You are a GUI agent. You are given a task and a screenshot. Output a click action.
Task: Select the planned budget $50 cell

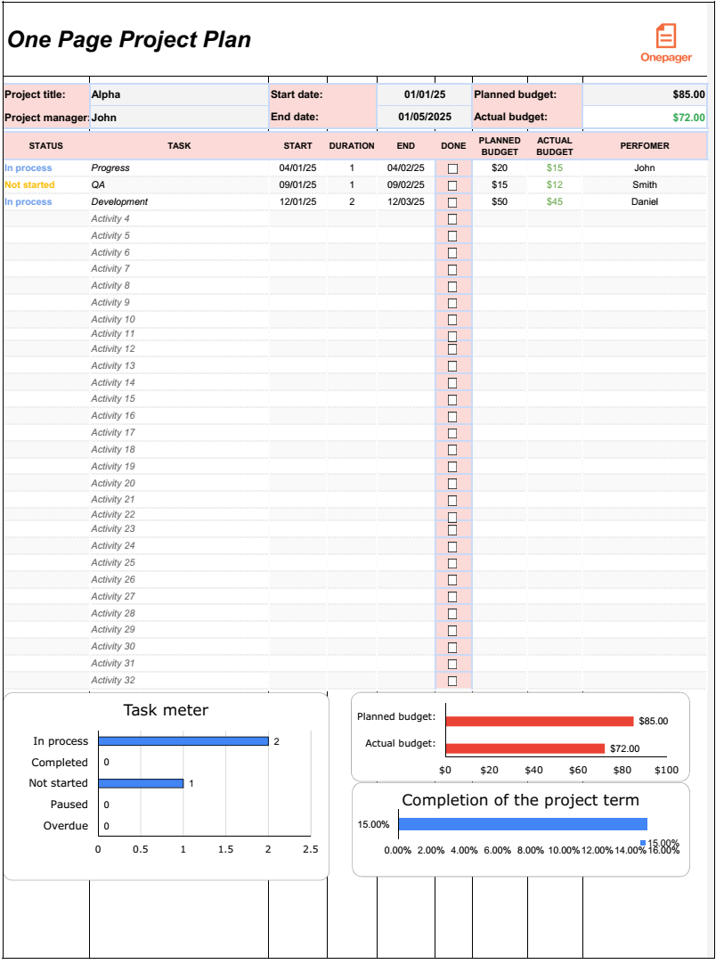coord(500,201)
